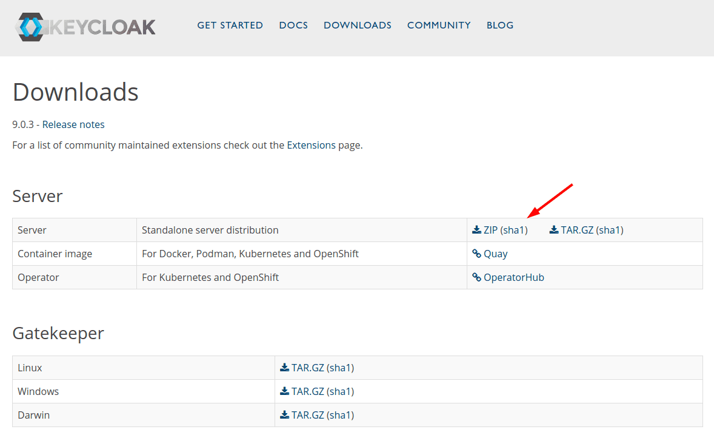Click chain link icon beside Quay
Viewport: 714px width, 435px height.
click(477, 254)
